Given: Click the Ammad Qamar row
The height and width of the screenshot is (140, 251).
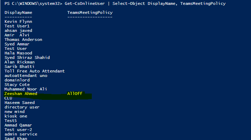Looking at the screenshot, I should (x=18, y=125).
